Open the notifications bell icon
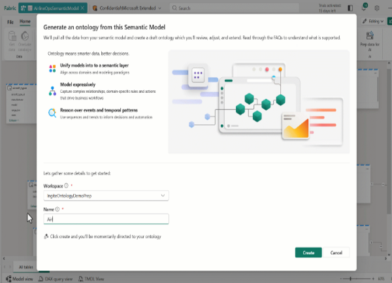 [364, 8]
